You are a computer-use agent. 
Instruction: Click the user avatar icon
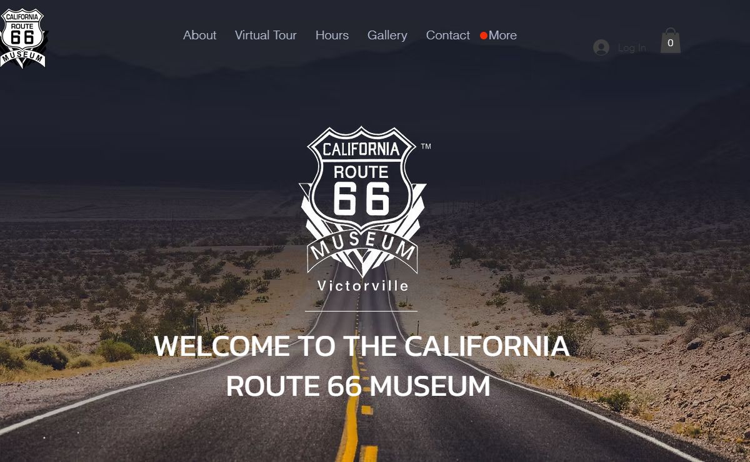tap(601, 47)
